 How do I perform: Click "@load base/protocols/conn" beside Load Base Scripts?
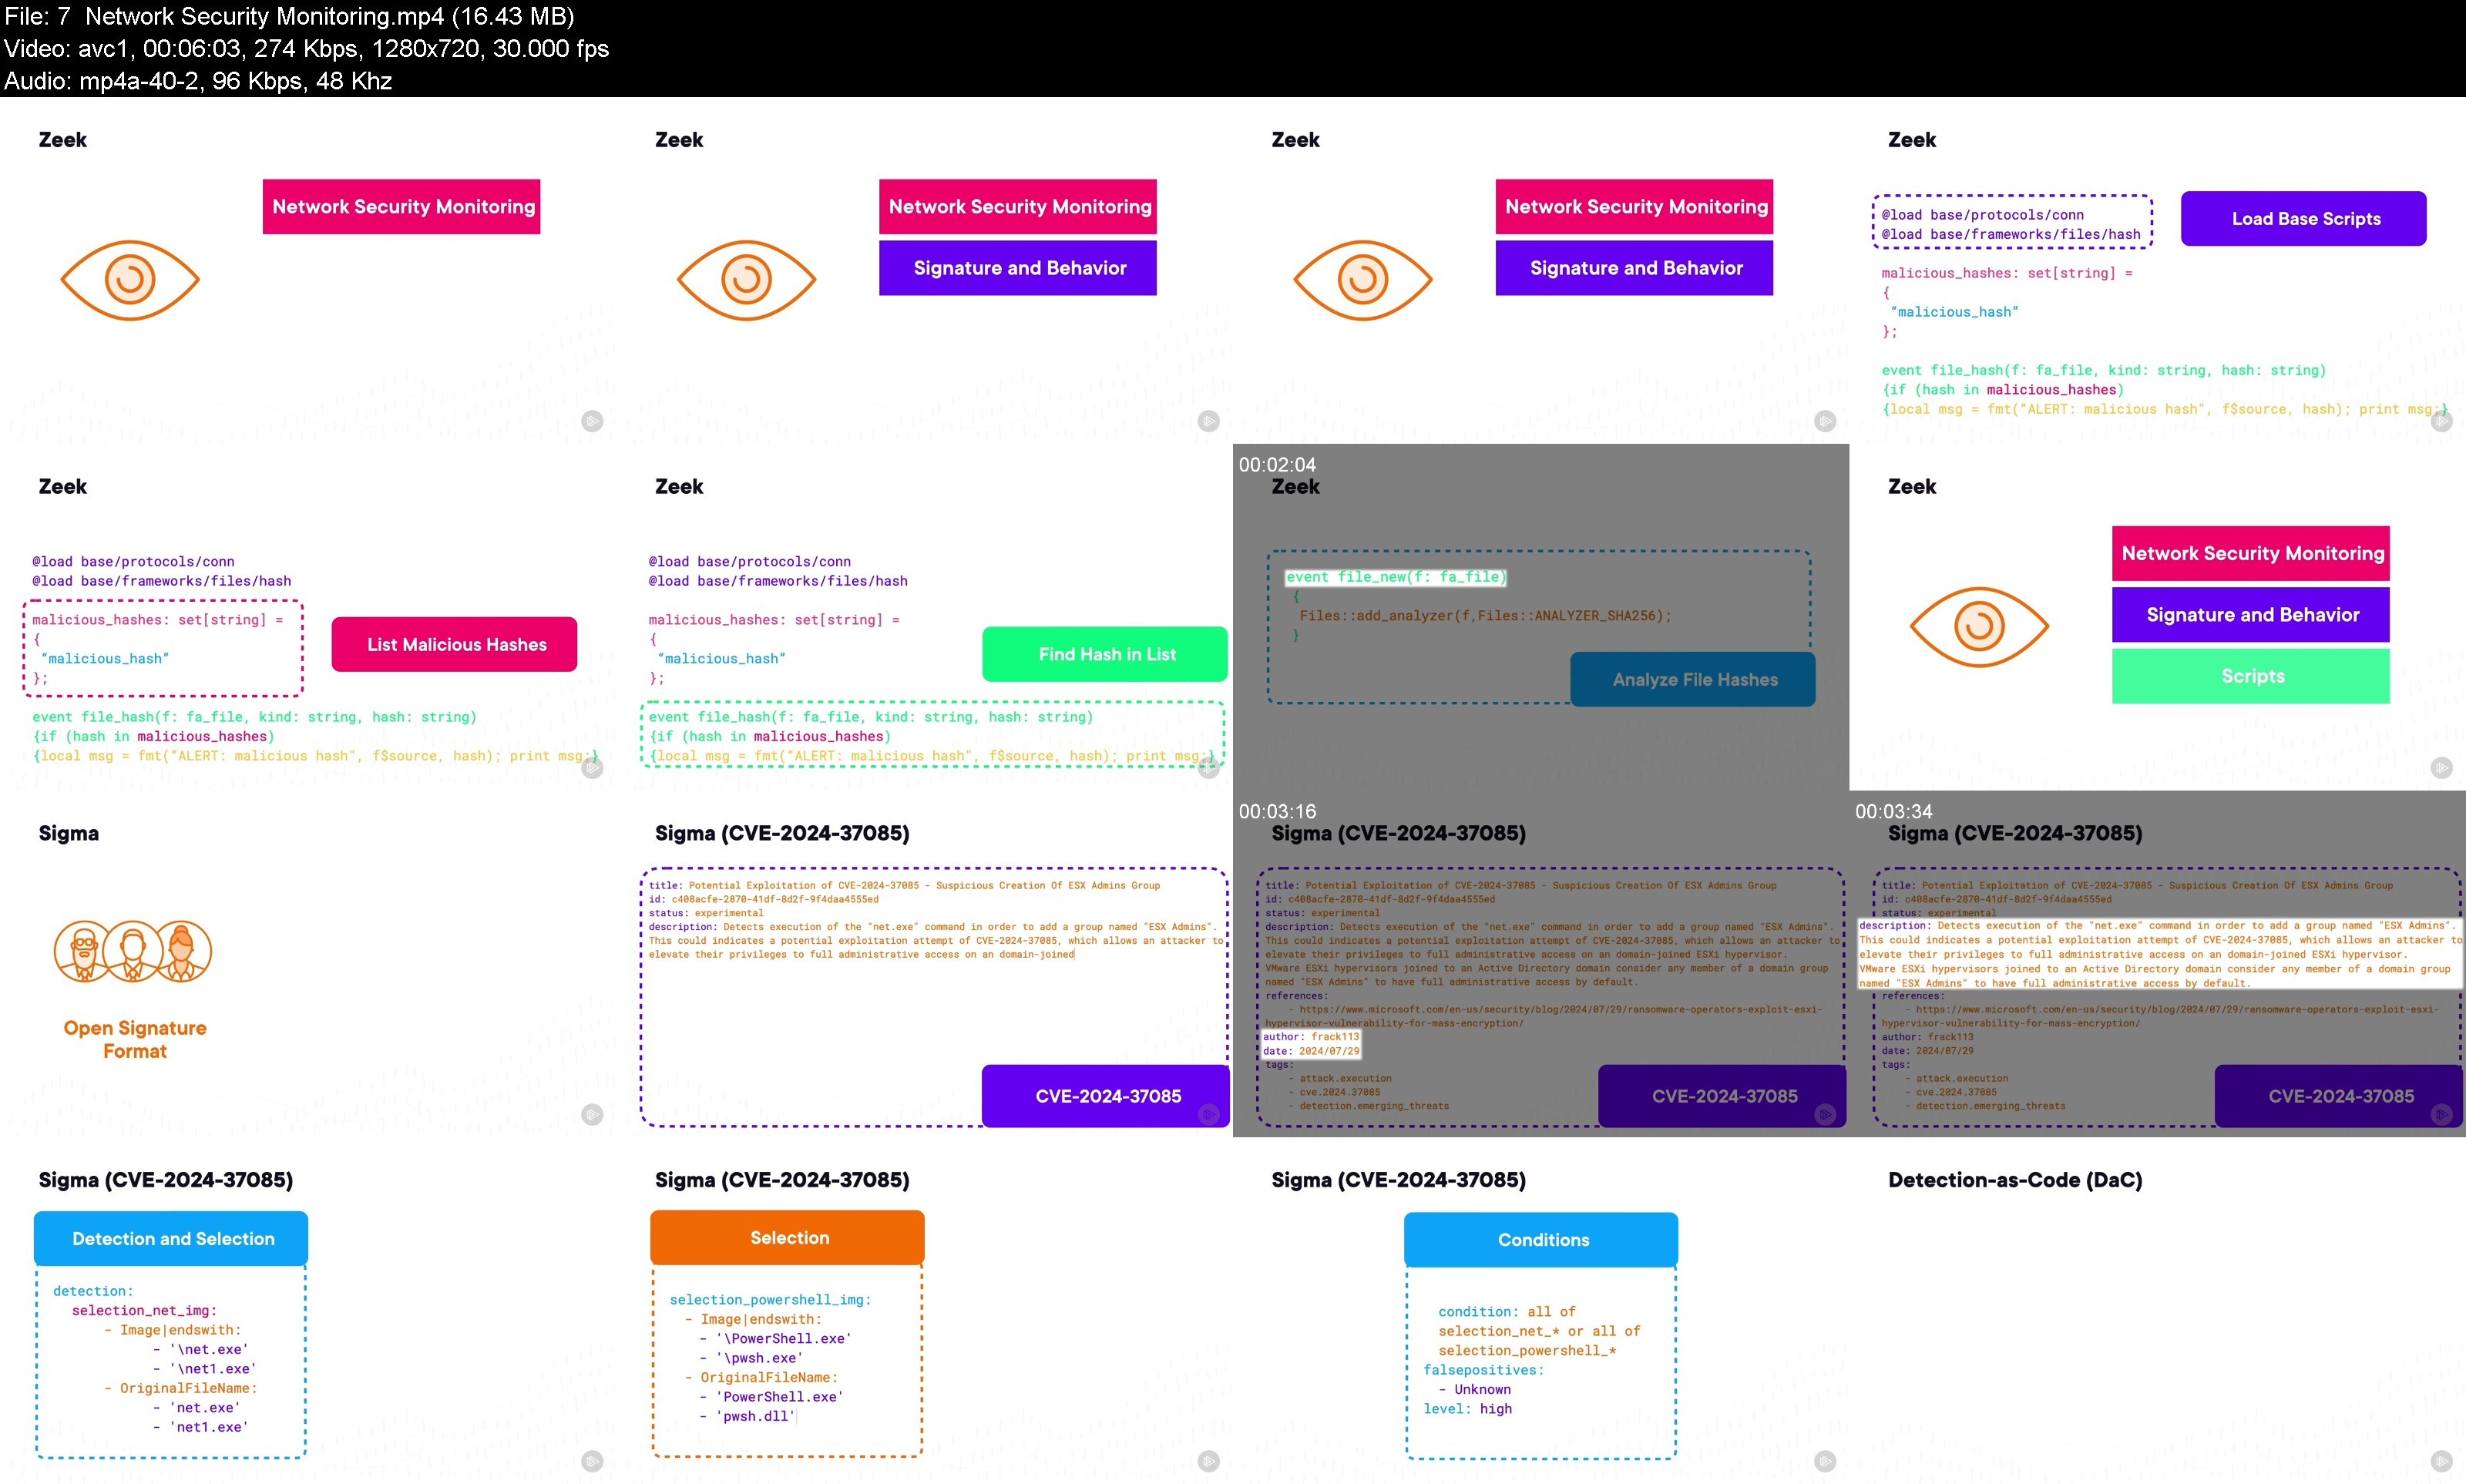coord(1982,214)
